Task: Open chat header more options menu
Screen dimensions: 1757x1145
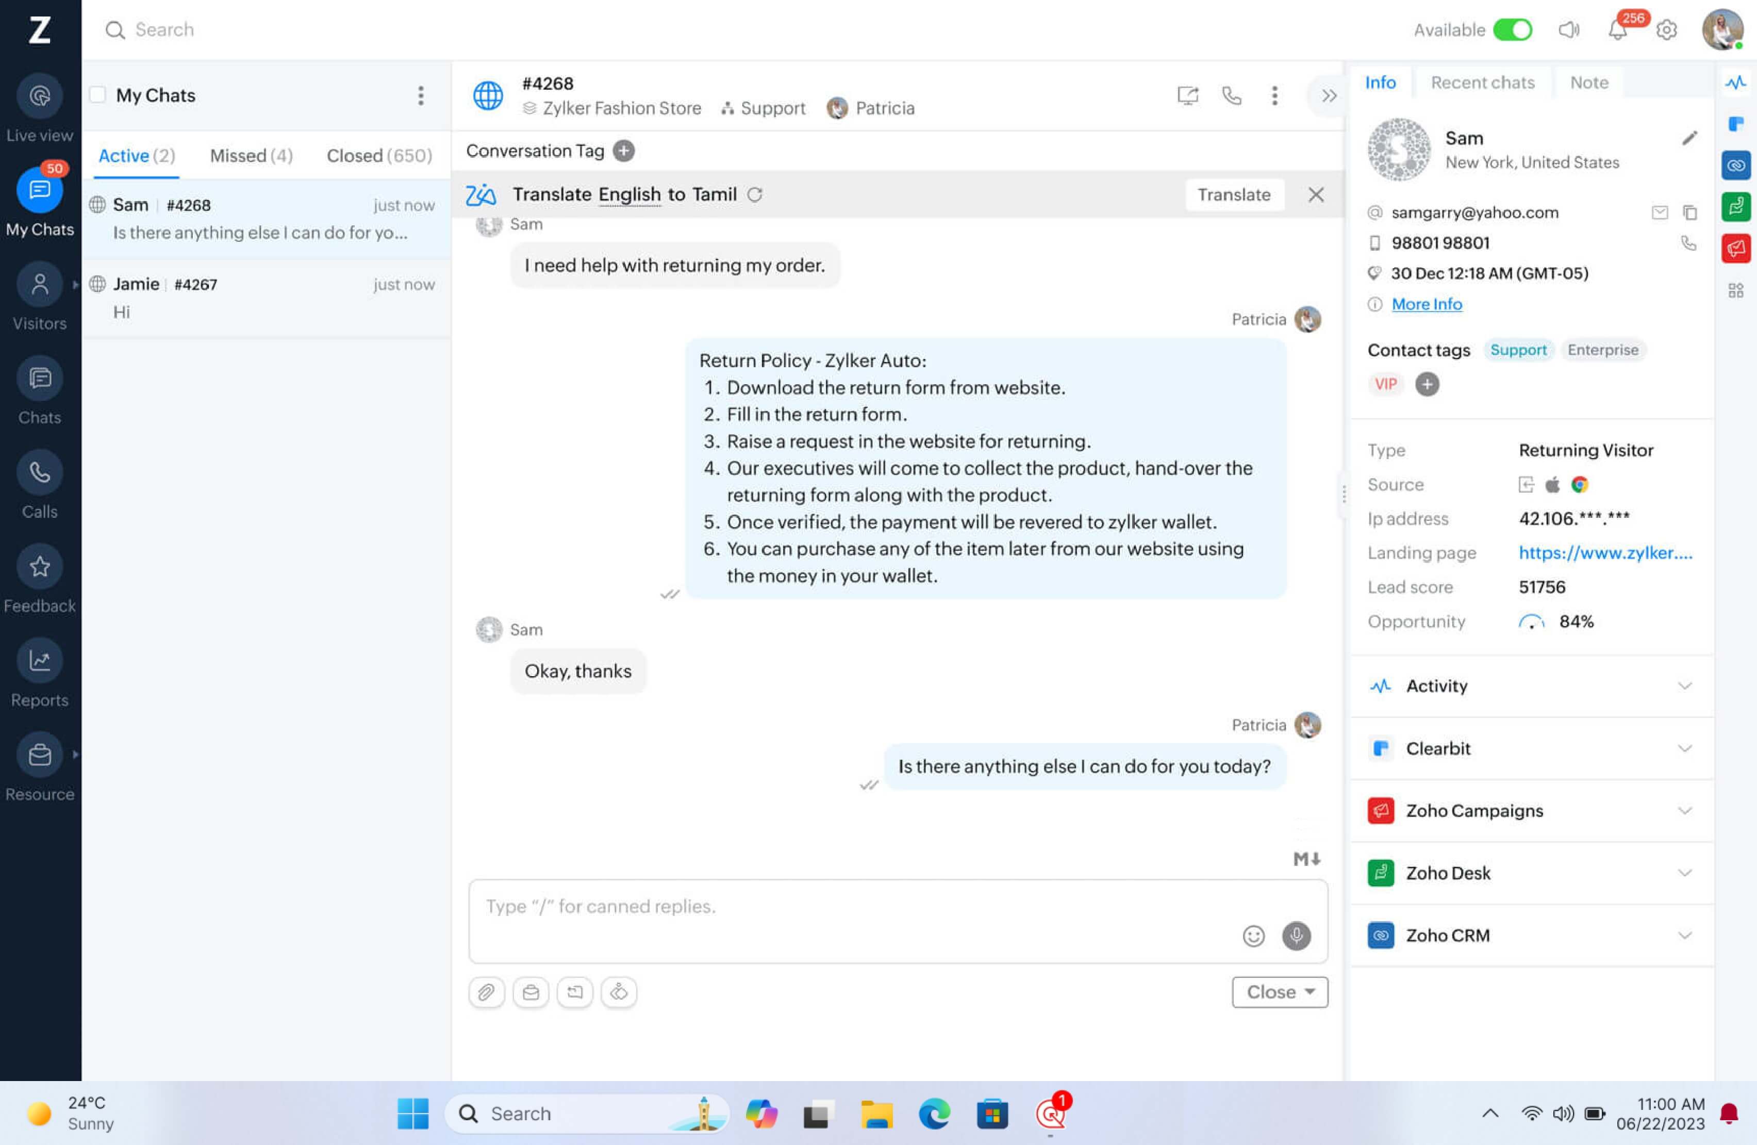Action: tap(1275, 95)
